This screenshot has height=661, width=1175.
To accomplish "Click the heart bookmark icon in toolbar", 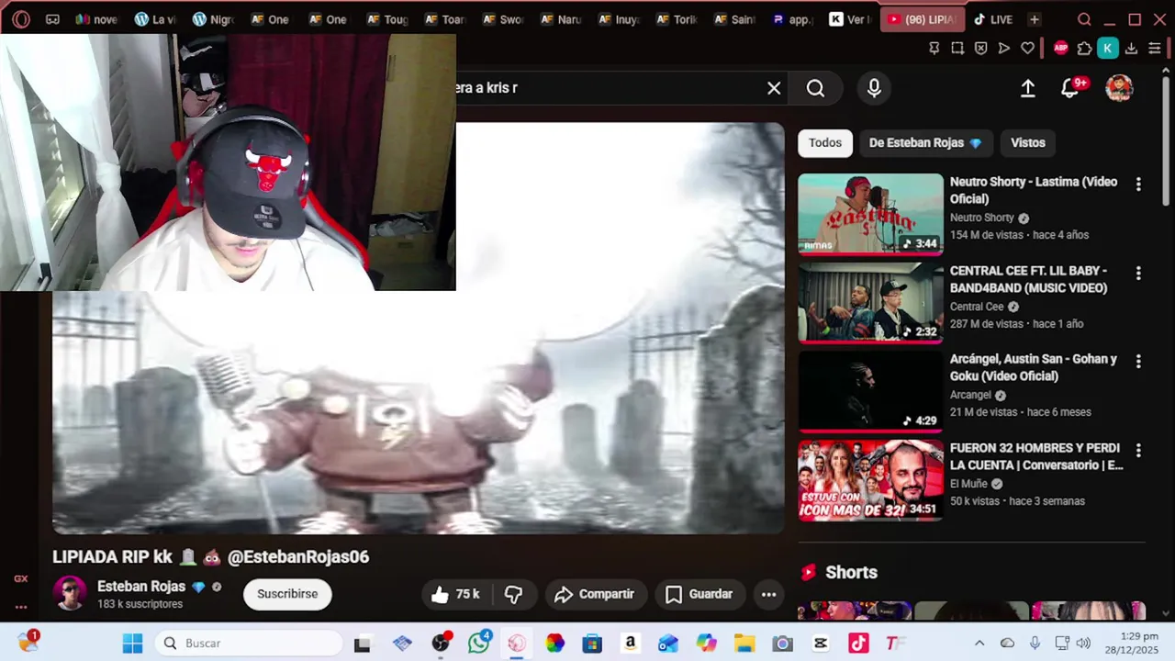I will pyautogui.click(x=1028, y=49).
